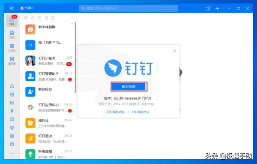Open the 钉钉小秘书 conversation

[48, 61]
